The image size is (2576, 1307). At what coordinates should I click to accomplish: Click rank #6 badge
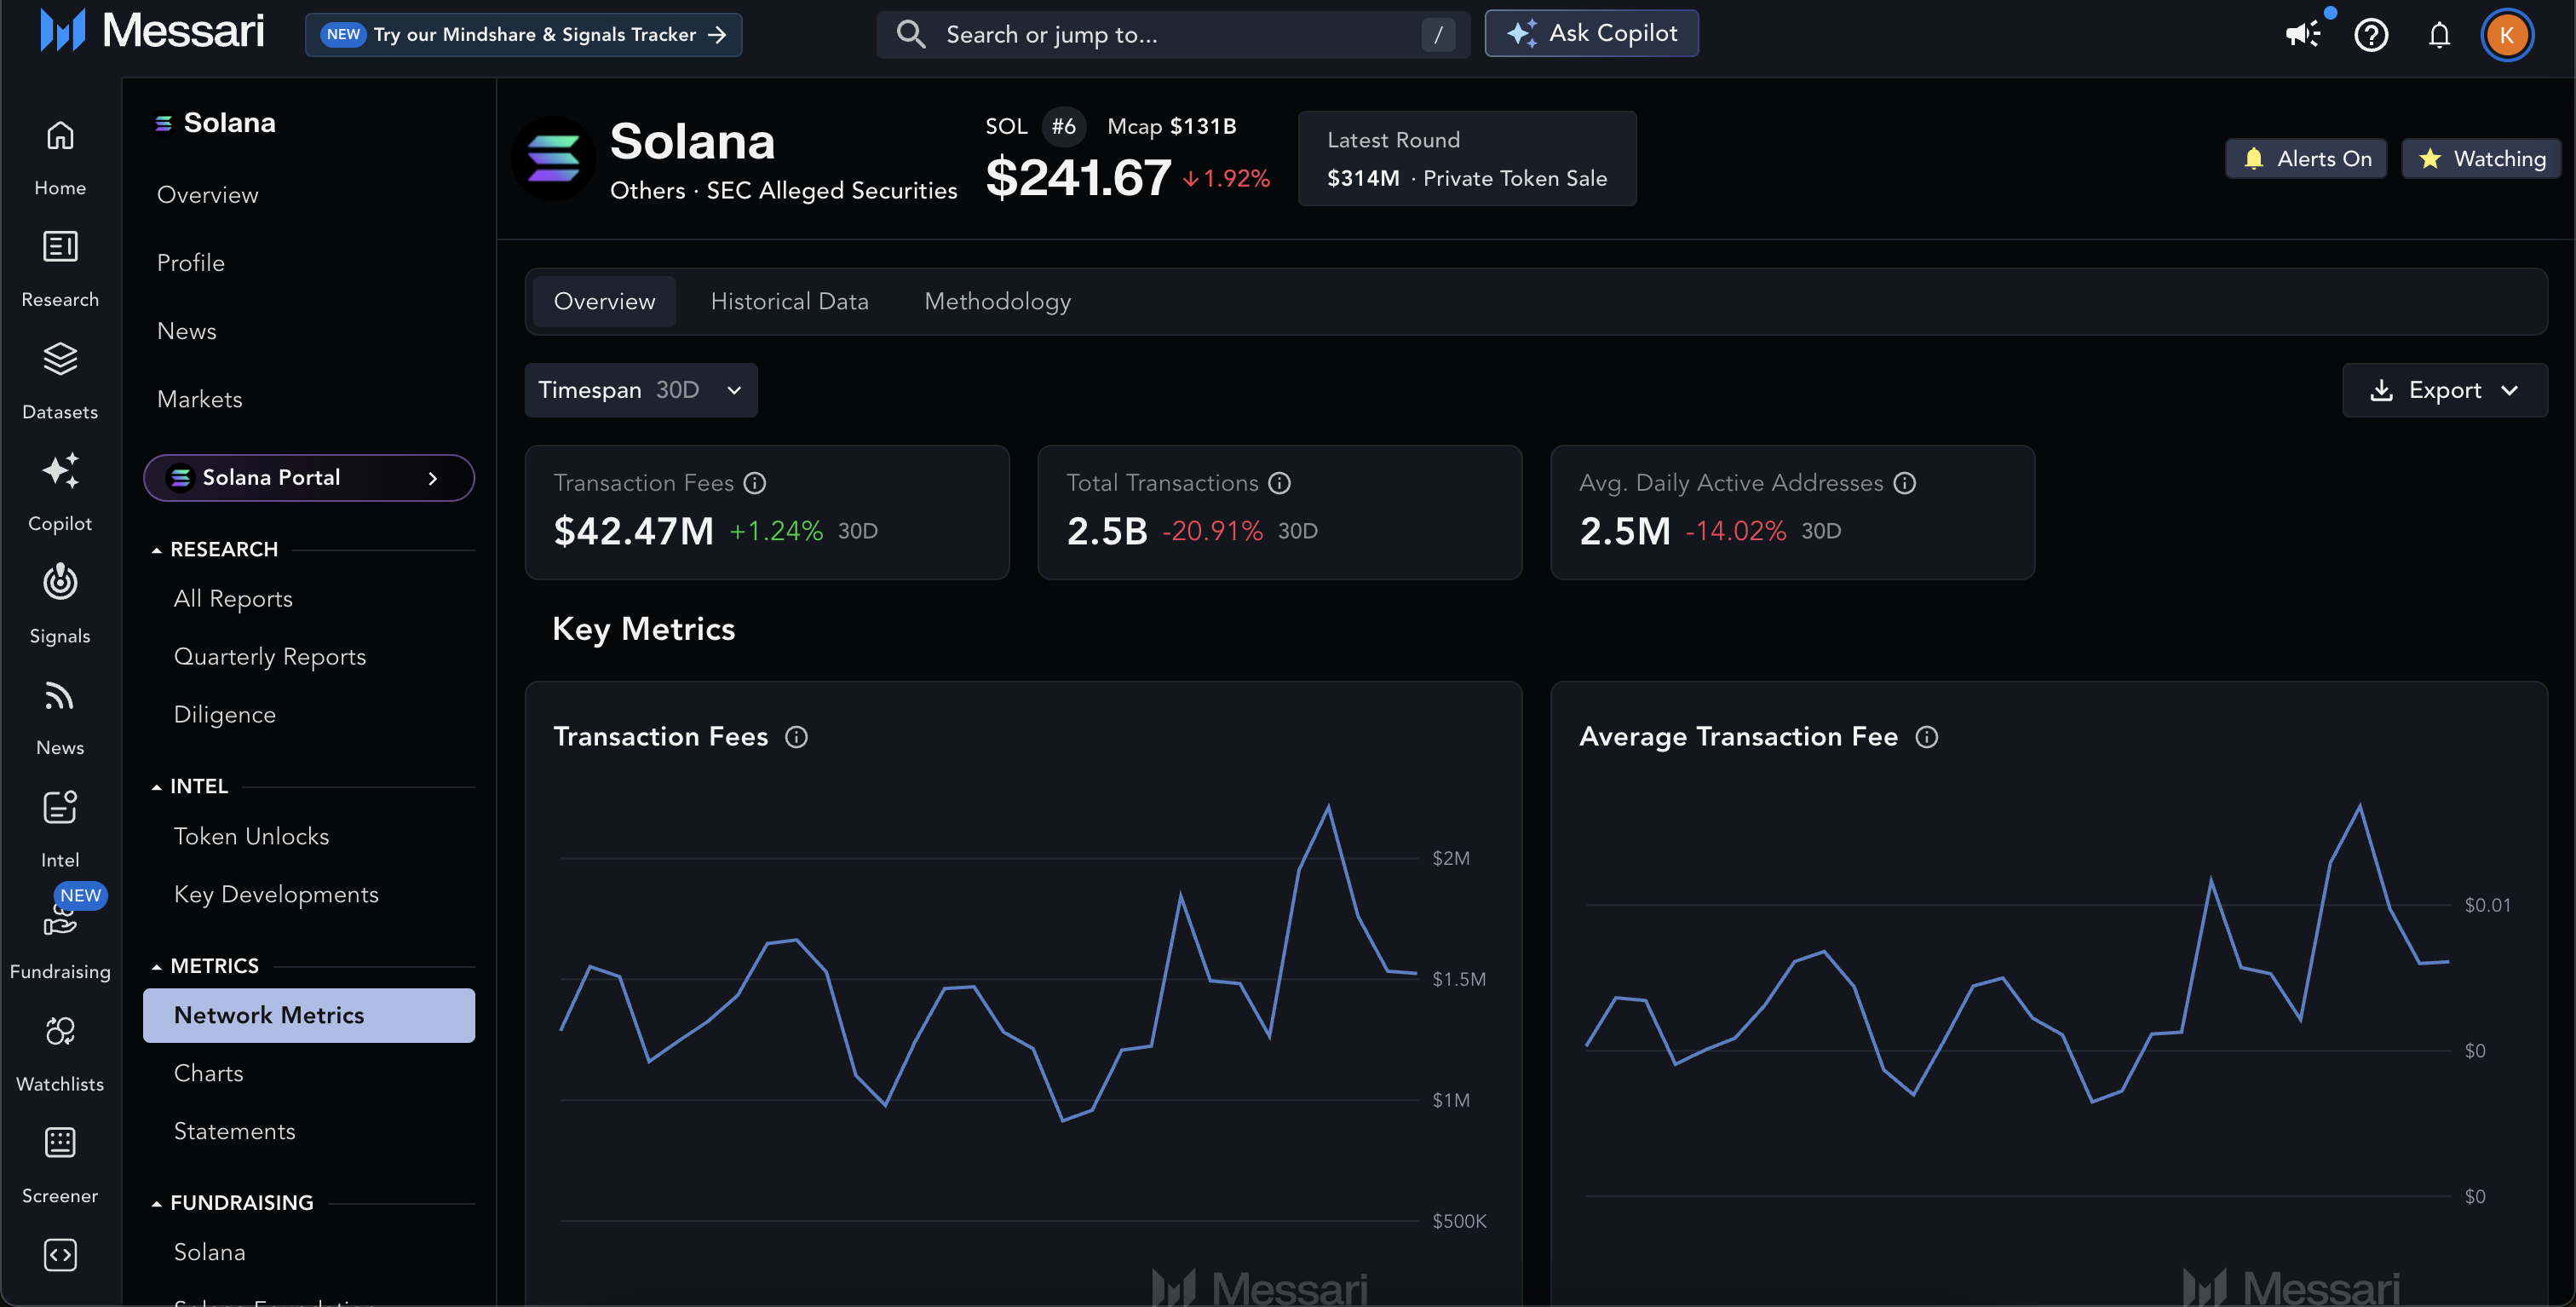click(x=1063, y=126)
